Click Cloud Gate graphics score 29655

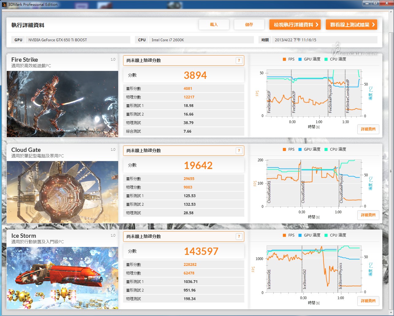[x=189, y=179]
